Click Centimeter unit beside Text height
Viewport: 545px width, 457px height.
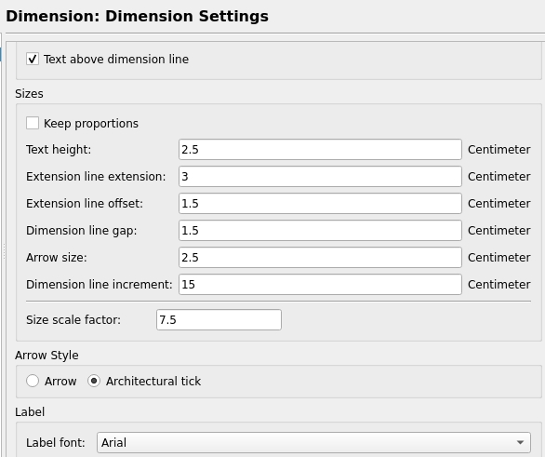(x=499, y=150)
